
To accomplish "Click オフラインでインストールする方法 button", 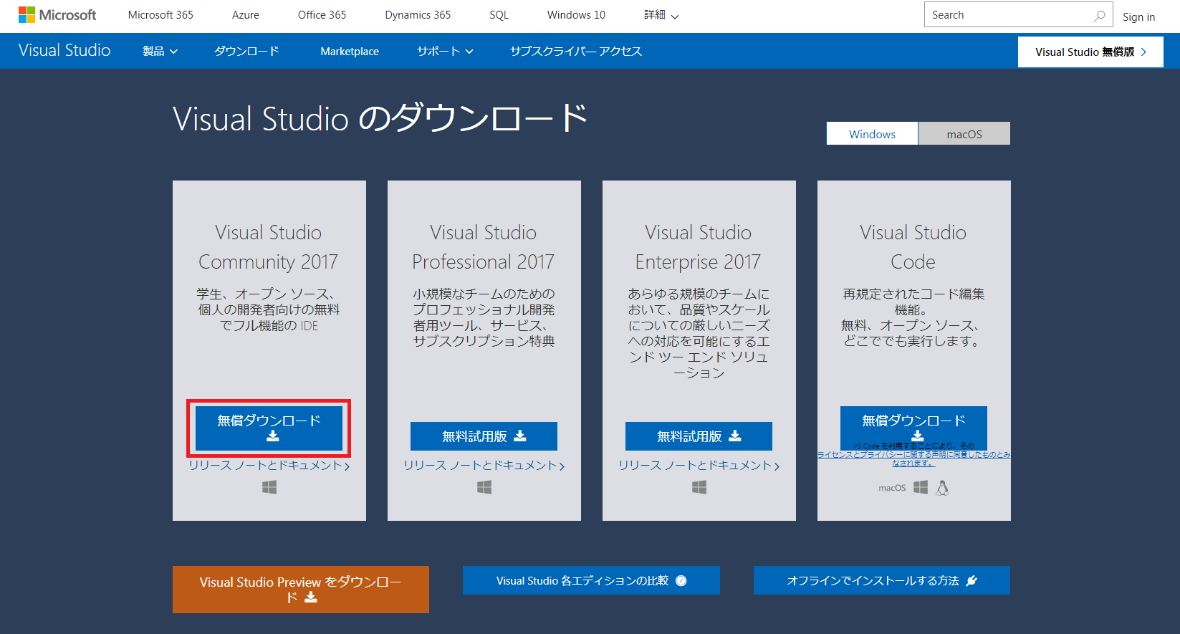I will [x=882, y=580].
